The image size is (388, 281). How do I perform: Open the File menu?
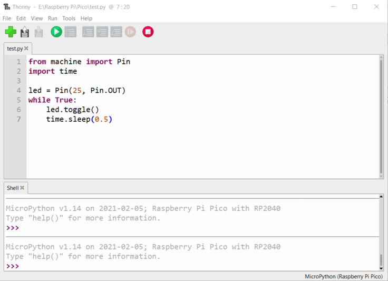(7, 18)
